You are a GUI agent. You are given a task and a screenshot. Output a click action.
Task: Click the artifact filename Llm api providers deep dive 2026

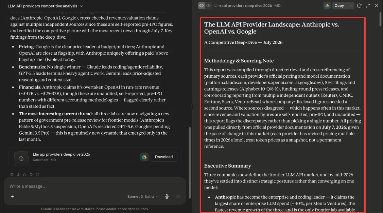pos(243,6)
